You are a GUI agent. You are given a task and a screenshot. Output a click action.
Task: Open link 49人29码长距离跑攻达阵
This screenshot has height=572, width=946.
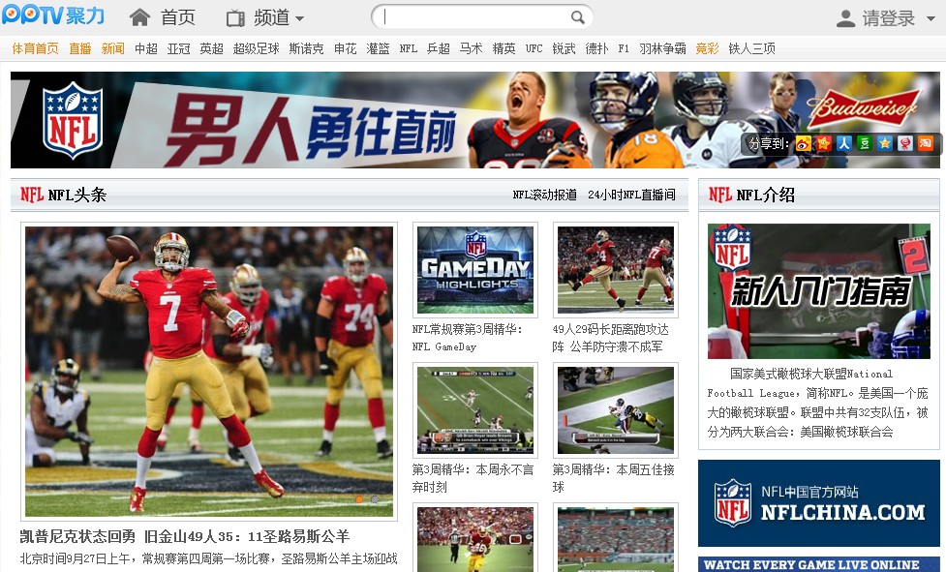pos(611,338)
